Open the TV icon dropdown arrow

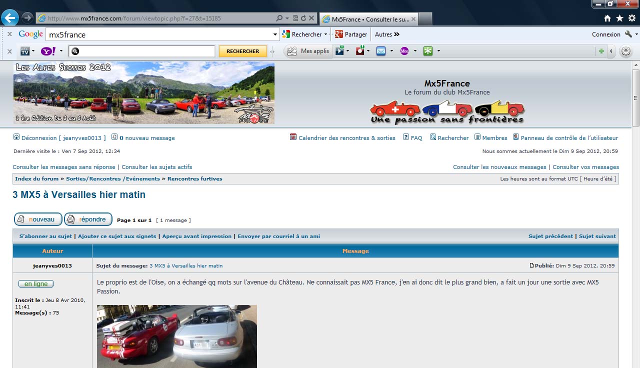click(x=33, y=51)
